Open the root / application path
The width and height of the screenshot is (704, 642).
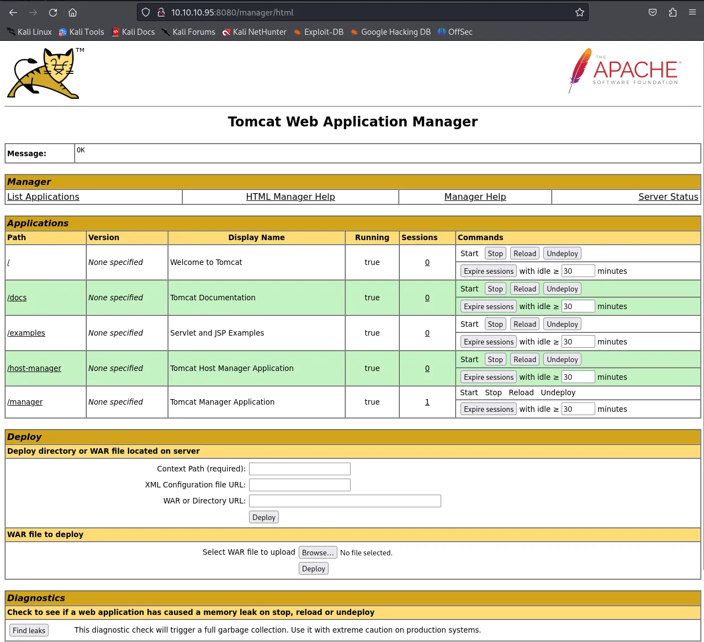[8, 262]
